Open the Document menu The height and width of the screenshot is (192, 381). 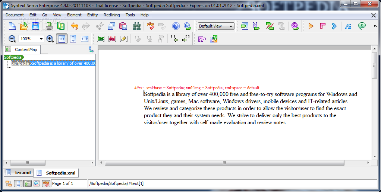click(x=15, y=15)
